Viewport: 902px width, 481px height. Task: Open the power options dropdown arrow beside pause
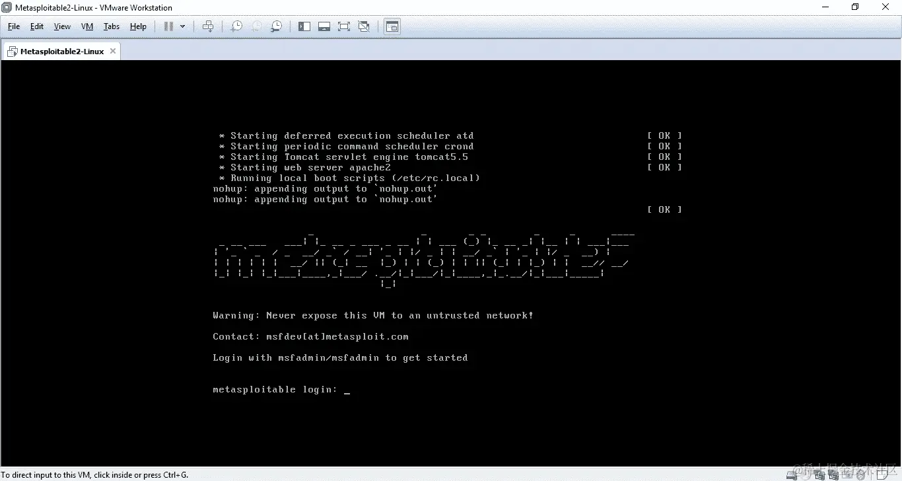(x=183, y=26)
